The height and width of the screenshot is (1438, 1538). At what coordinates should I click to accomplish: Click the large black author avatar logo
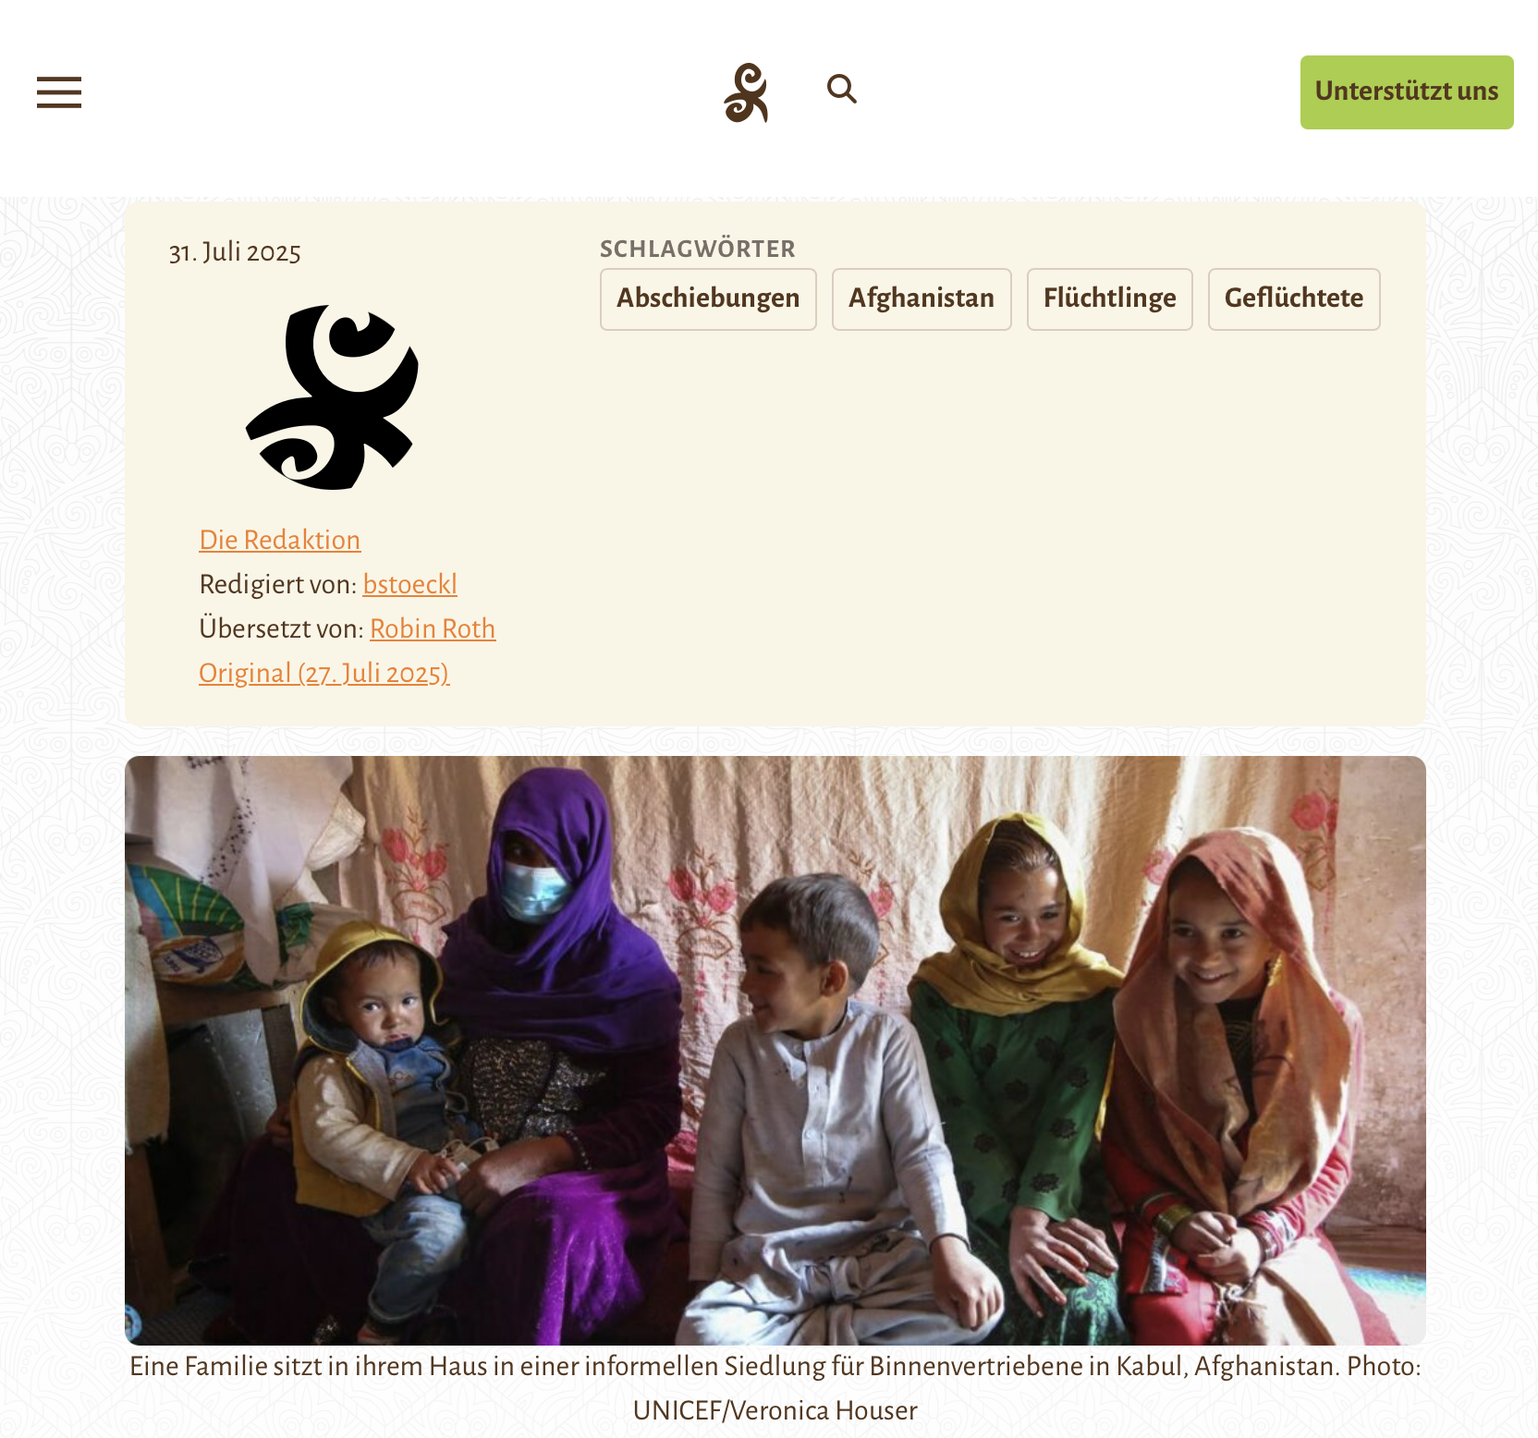click(332, 397)
